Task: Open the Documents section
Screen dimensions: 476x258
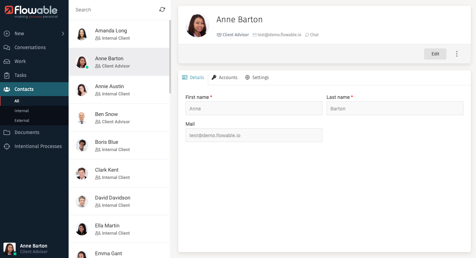Action: [27, 132]
